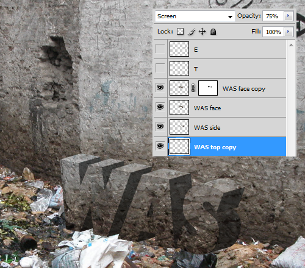Click the Opacity 75% input field
The width and height of the screenshot is (305, 268).
[x=273, y=16]
